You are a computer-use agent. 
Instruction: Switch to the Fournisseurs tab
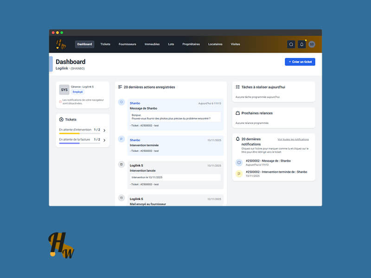coord(127,44)
